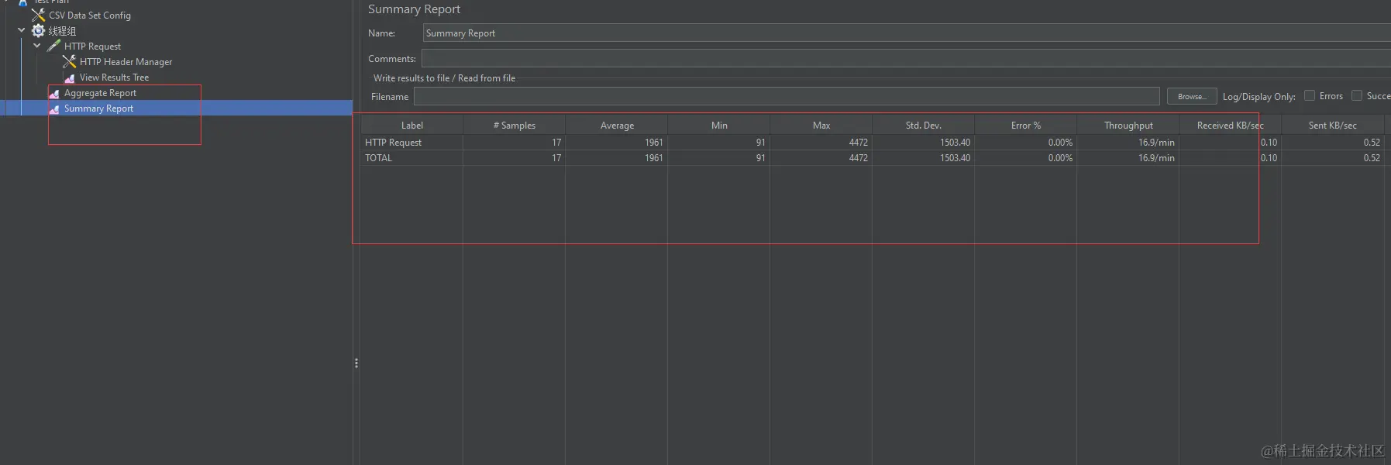Viewport: 1391px width, 465px height.
Task: Click Error % 0.00% in HTTP Request row
Action: [x=1061, y=143]
